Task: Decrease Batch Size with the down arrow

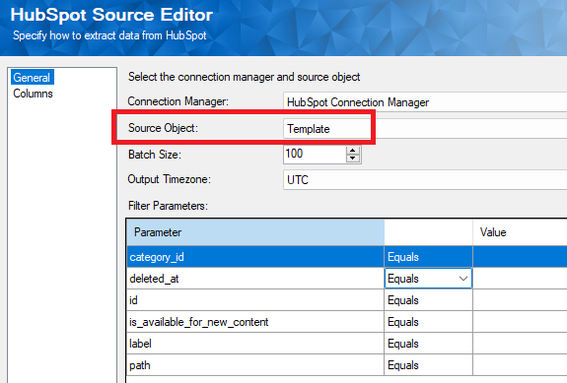Action: tap(353, 159)
